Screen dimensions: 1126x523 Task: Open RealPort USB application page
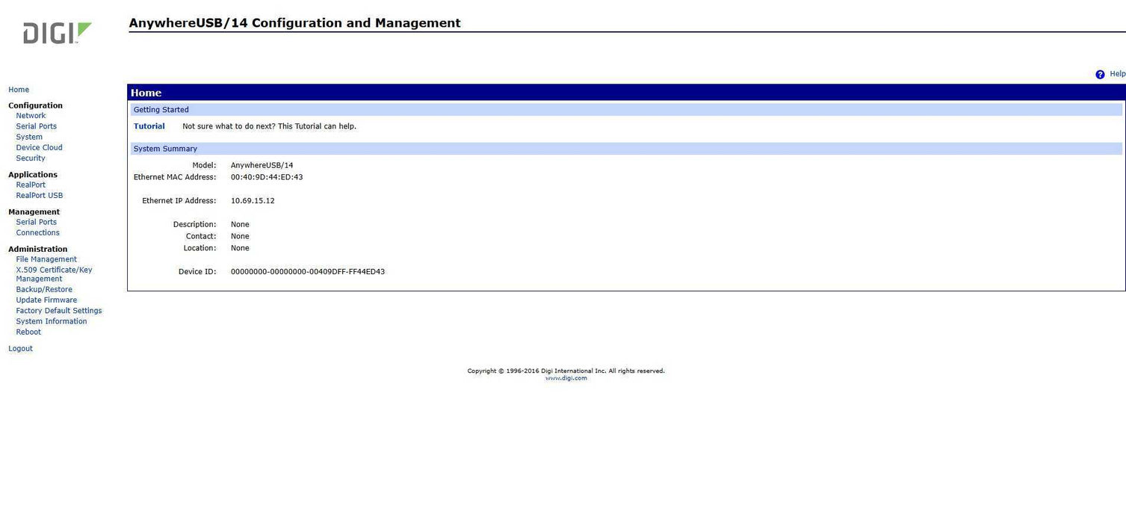click(x=39, y=196)
